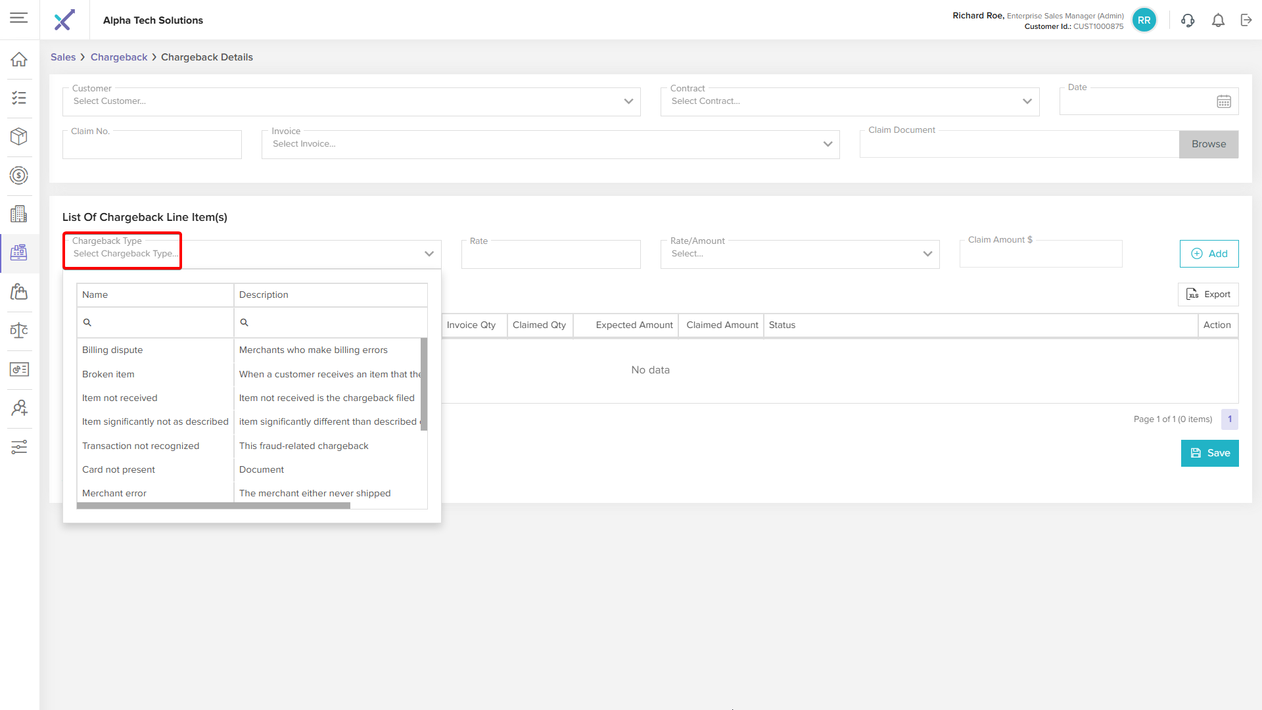Click the headset support icon
Viewport: 1262px width, 710px height.
pos(1187,20)
